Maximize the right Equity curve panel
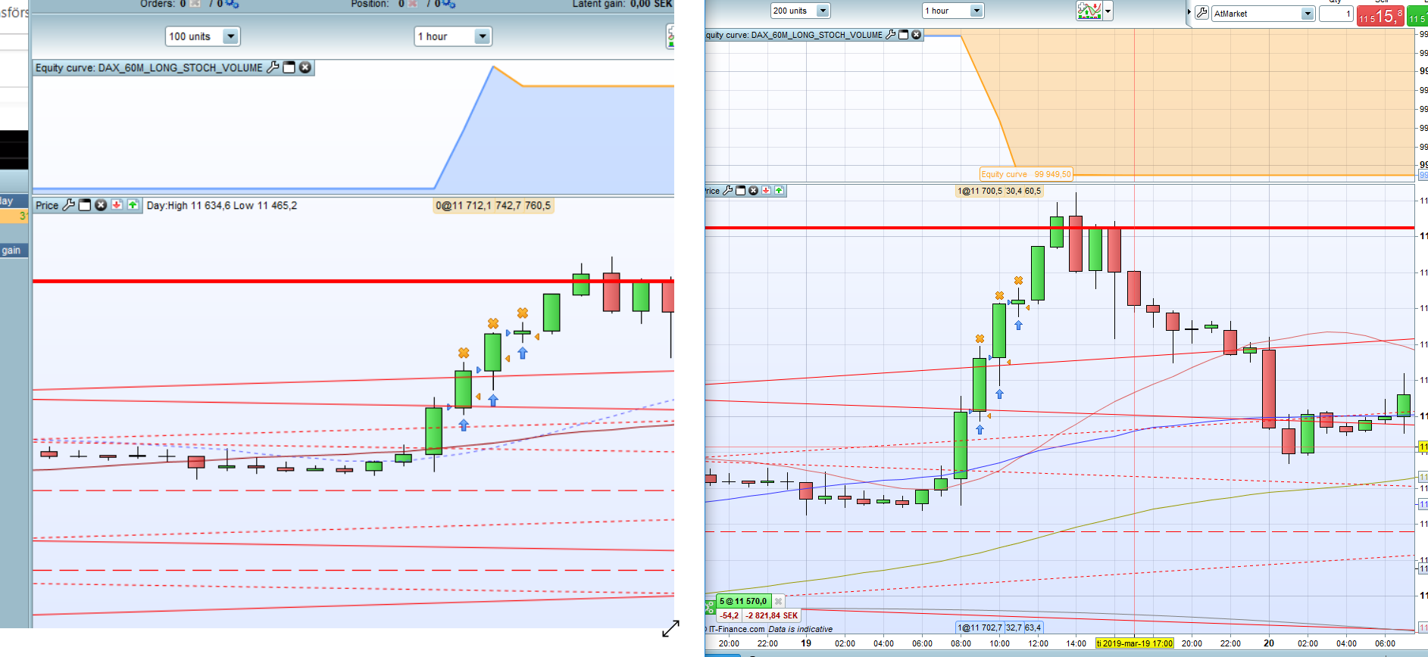1428x657 pixels. (x=903, y=35)
